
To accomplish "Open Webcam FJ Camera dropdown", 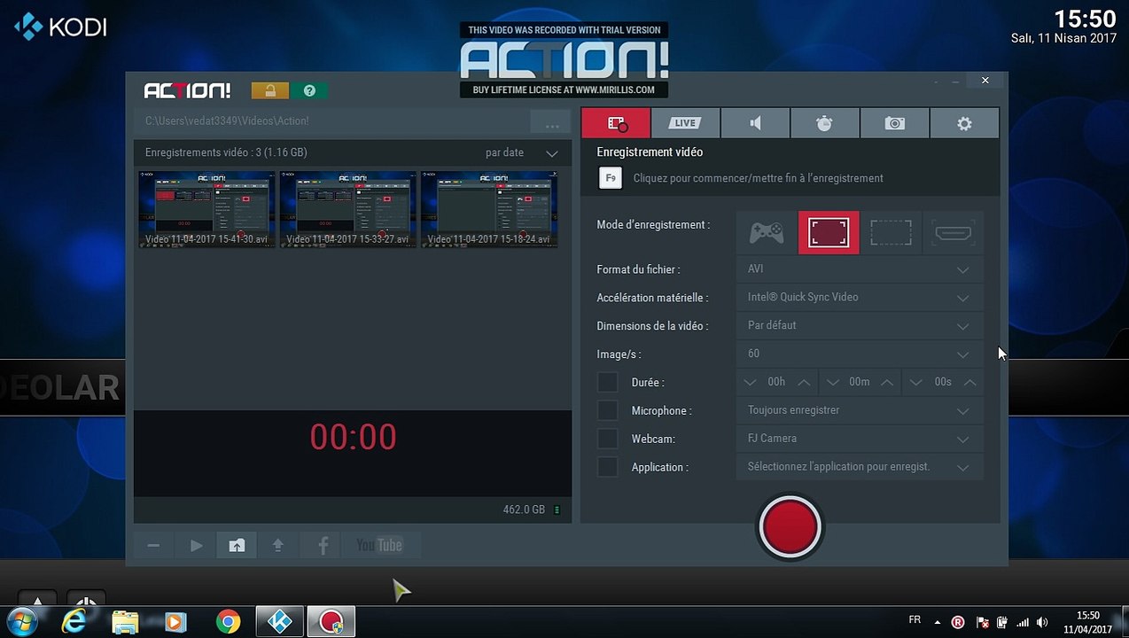I will pos(860,439).
